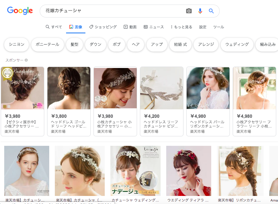Choose the ボブ filter chip
Image resolution: width=278 pixels, height=204 pixels.
(x=116, y=45)
